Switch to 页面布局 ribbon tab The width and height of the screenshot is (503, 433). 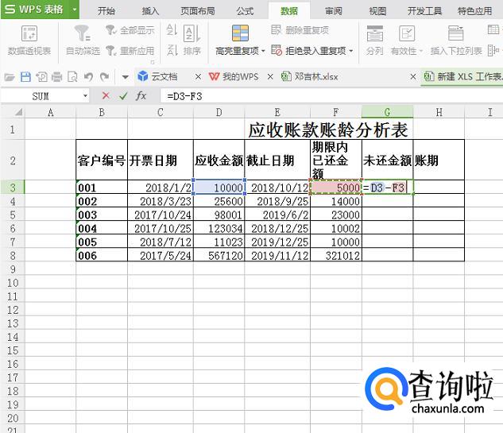pyautogui.click(x=198, y=11)
